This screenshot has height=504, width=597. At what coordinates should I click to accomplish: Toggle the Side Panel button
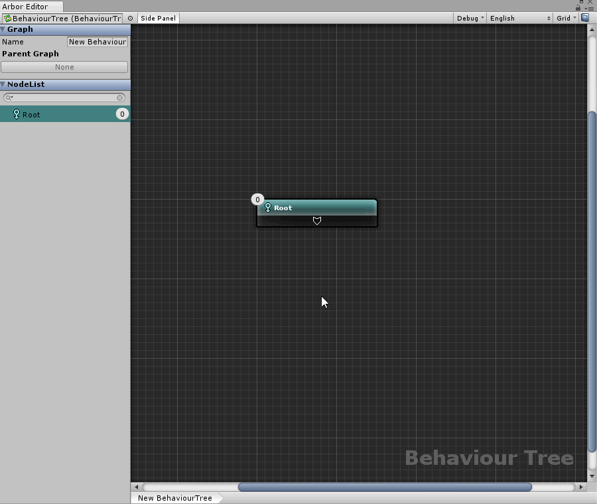(x=158, y=19)
